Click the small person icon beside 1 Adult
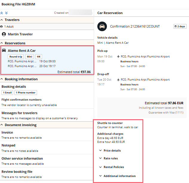This screenshot has width=189, height=183. tap(1, 27)
